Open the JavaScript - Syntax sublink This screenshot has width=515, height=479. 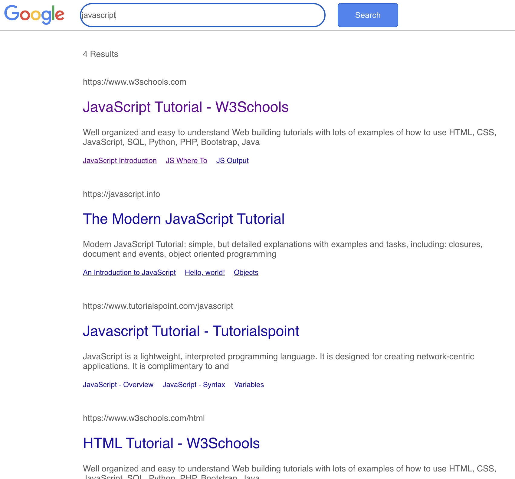point(194,385)
